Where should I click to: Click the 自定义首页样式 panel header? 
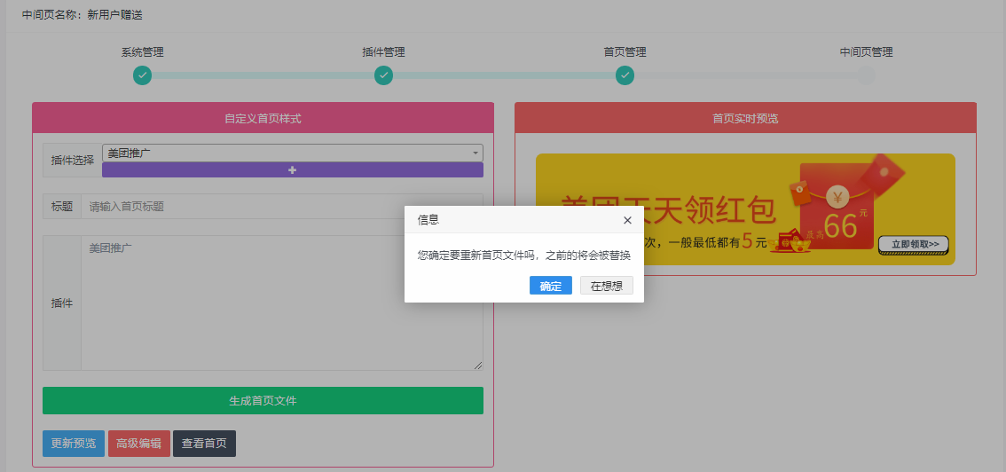[263, 118]
